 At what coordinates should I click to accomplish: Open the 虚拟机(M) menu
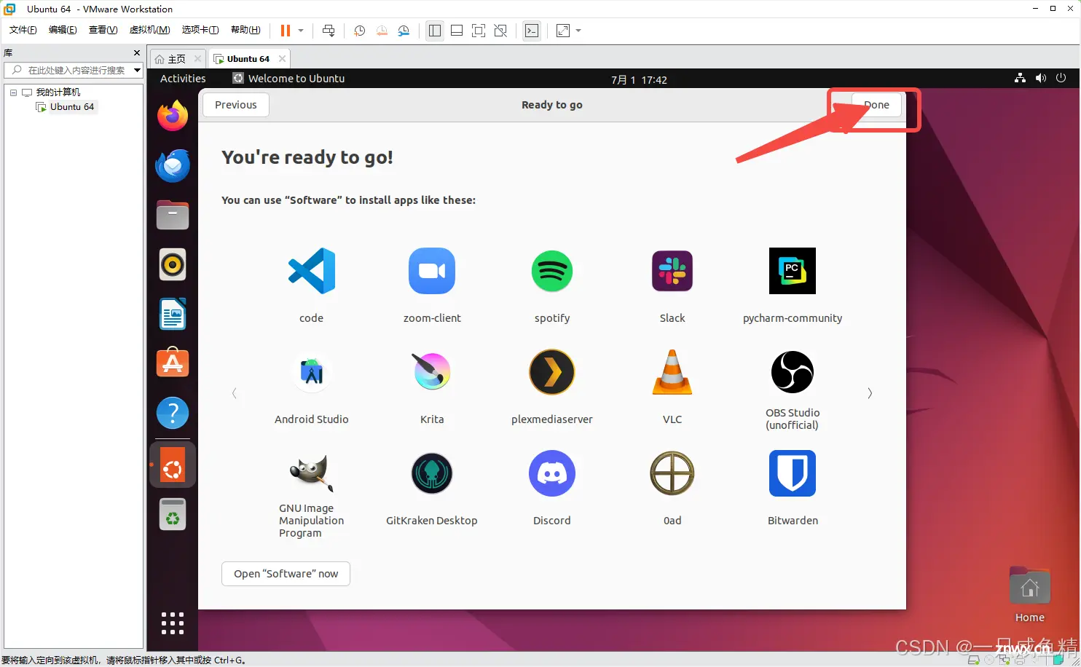[149, 30]
